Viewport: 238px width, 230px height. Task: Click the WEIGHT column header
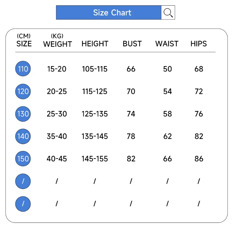point(57,44)
